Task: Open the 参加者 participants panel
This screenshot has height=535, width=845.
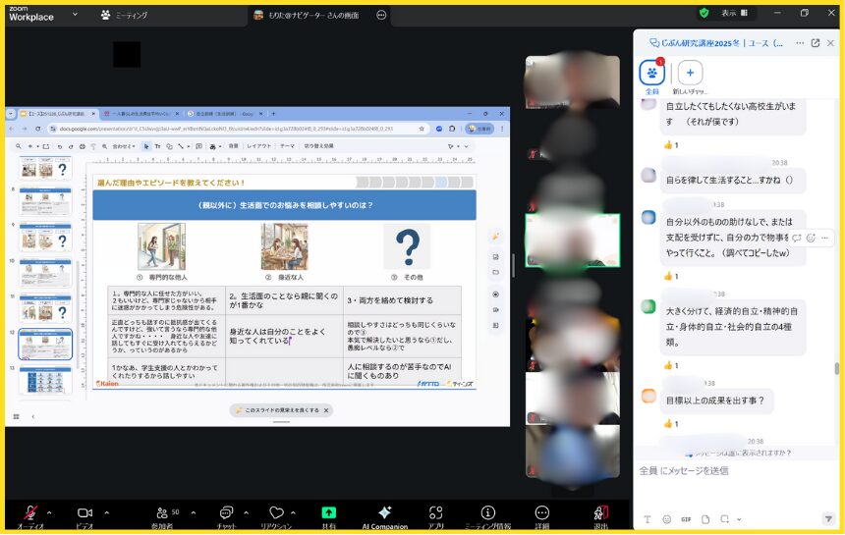Action: (163, 515)
